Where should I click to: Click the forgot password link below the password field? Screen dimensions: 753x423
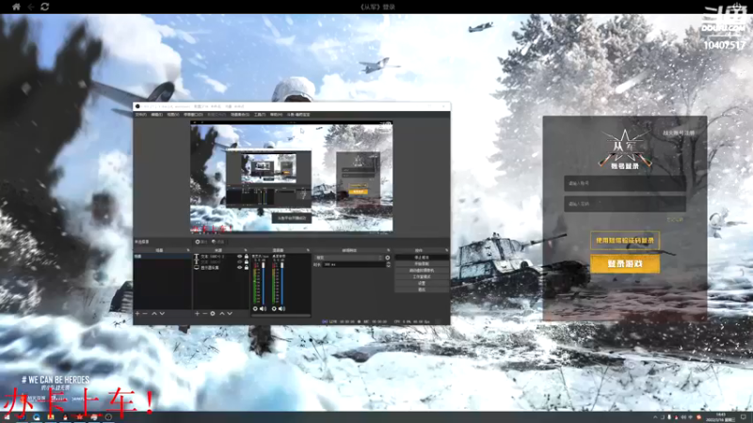675,219
